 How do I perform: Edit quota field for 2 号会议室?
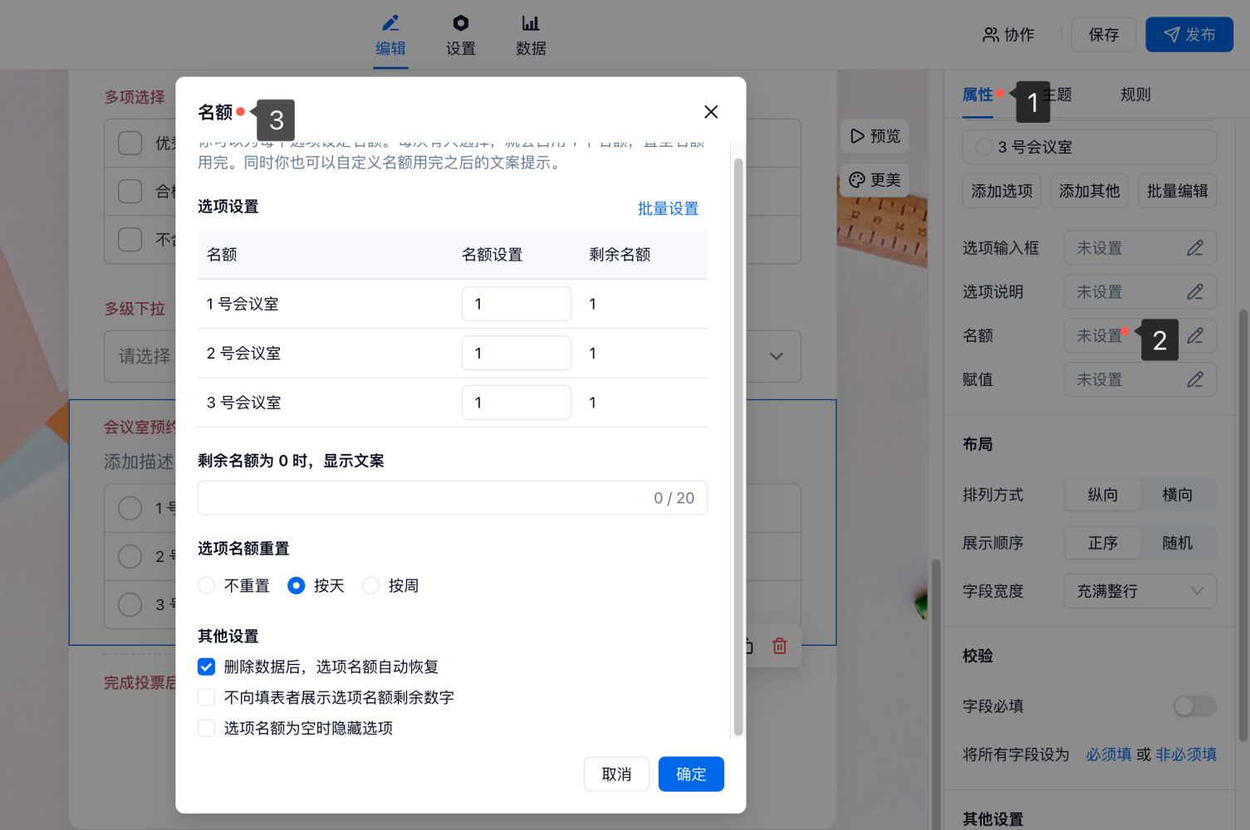pos(517,354)
